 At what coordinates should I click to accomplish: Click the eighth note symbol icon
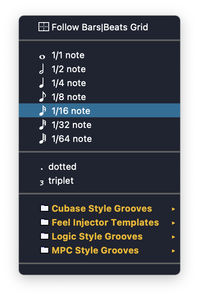42,96
